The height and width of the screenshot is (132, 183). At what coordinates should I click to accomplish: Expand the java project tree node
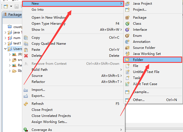pyautogui.click(x=5, y=32)
